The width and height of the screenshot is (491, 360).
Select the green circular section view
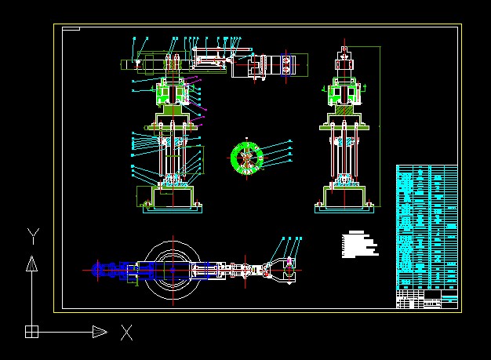point(247,158)
